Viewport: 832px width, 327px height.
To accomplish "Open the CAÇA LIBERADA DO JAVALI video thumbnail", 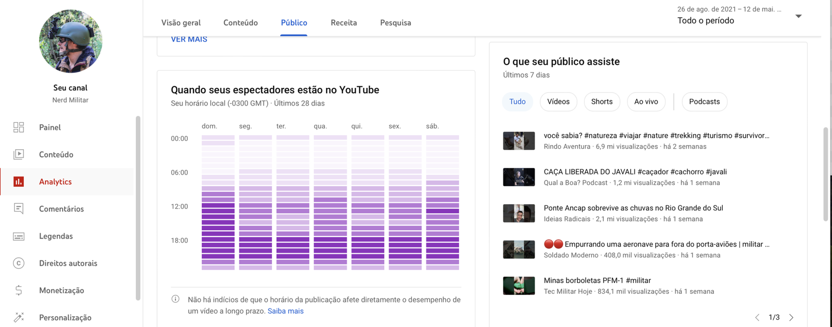I will coord(518,177).
